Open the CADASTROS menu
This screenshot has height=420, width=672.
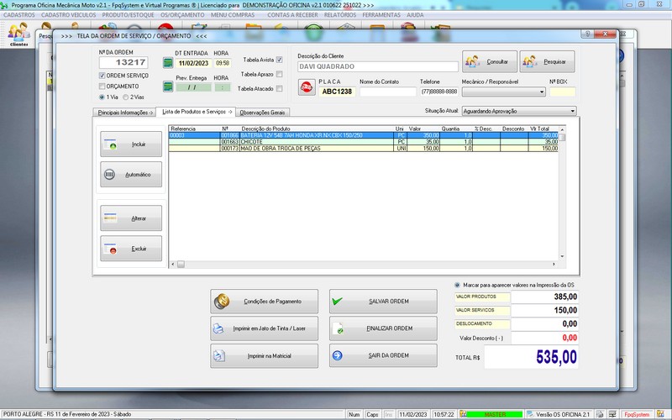pyautogui.click(x=18, y=14)
